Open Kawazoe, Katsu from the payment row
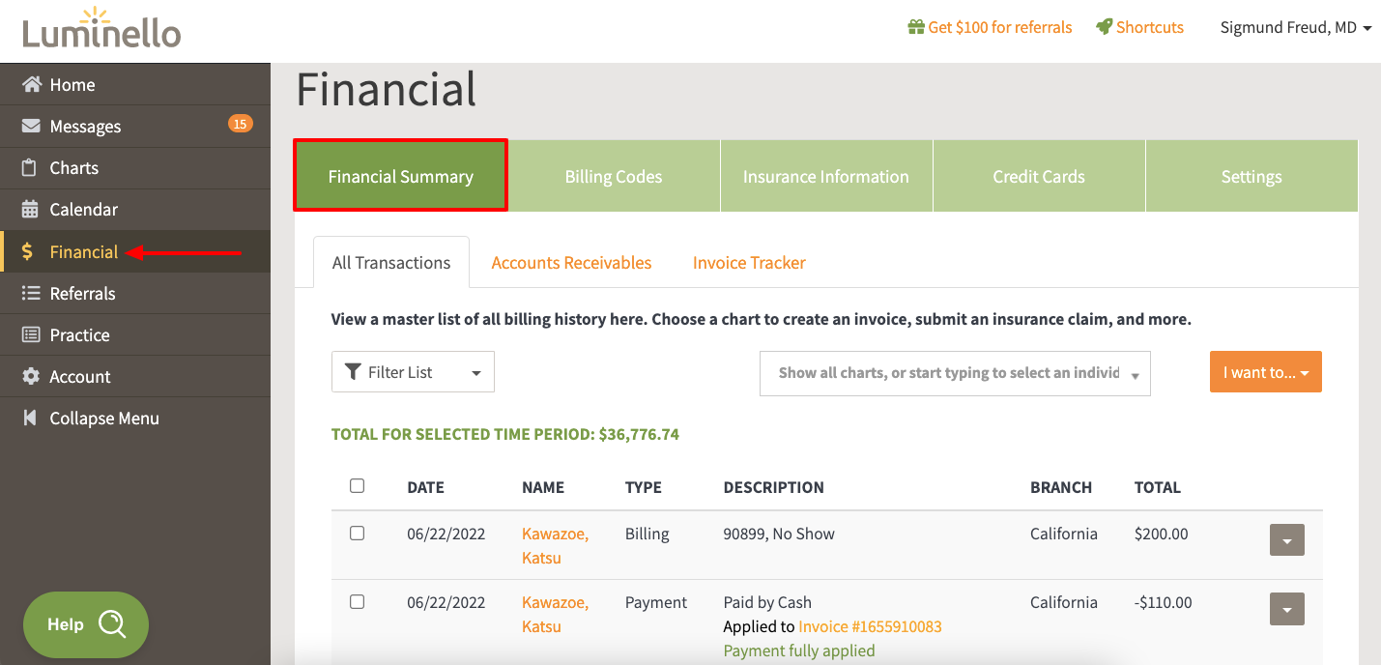This screenshot has height=665, width=1381. point(555,614)
